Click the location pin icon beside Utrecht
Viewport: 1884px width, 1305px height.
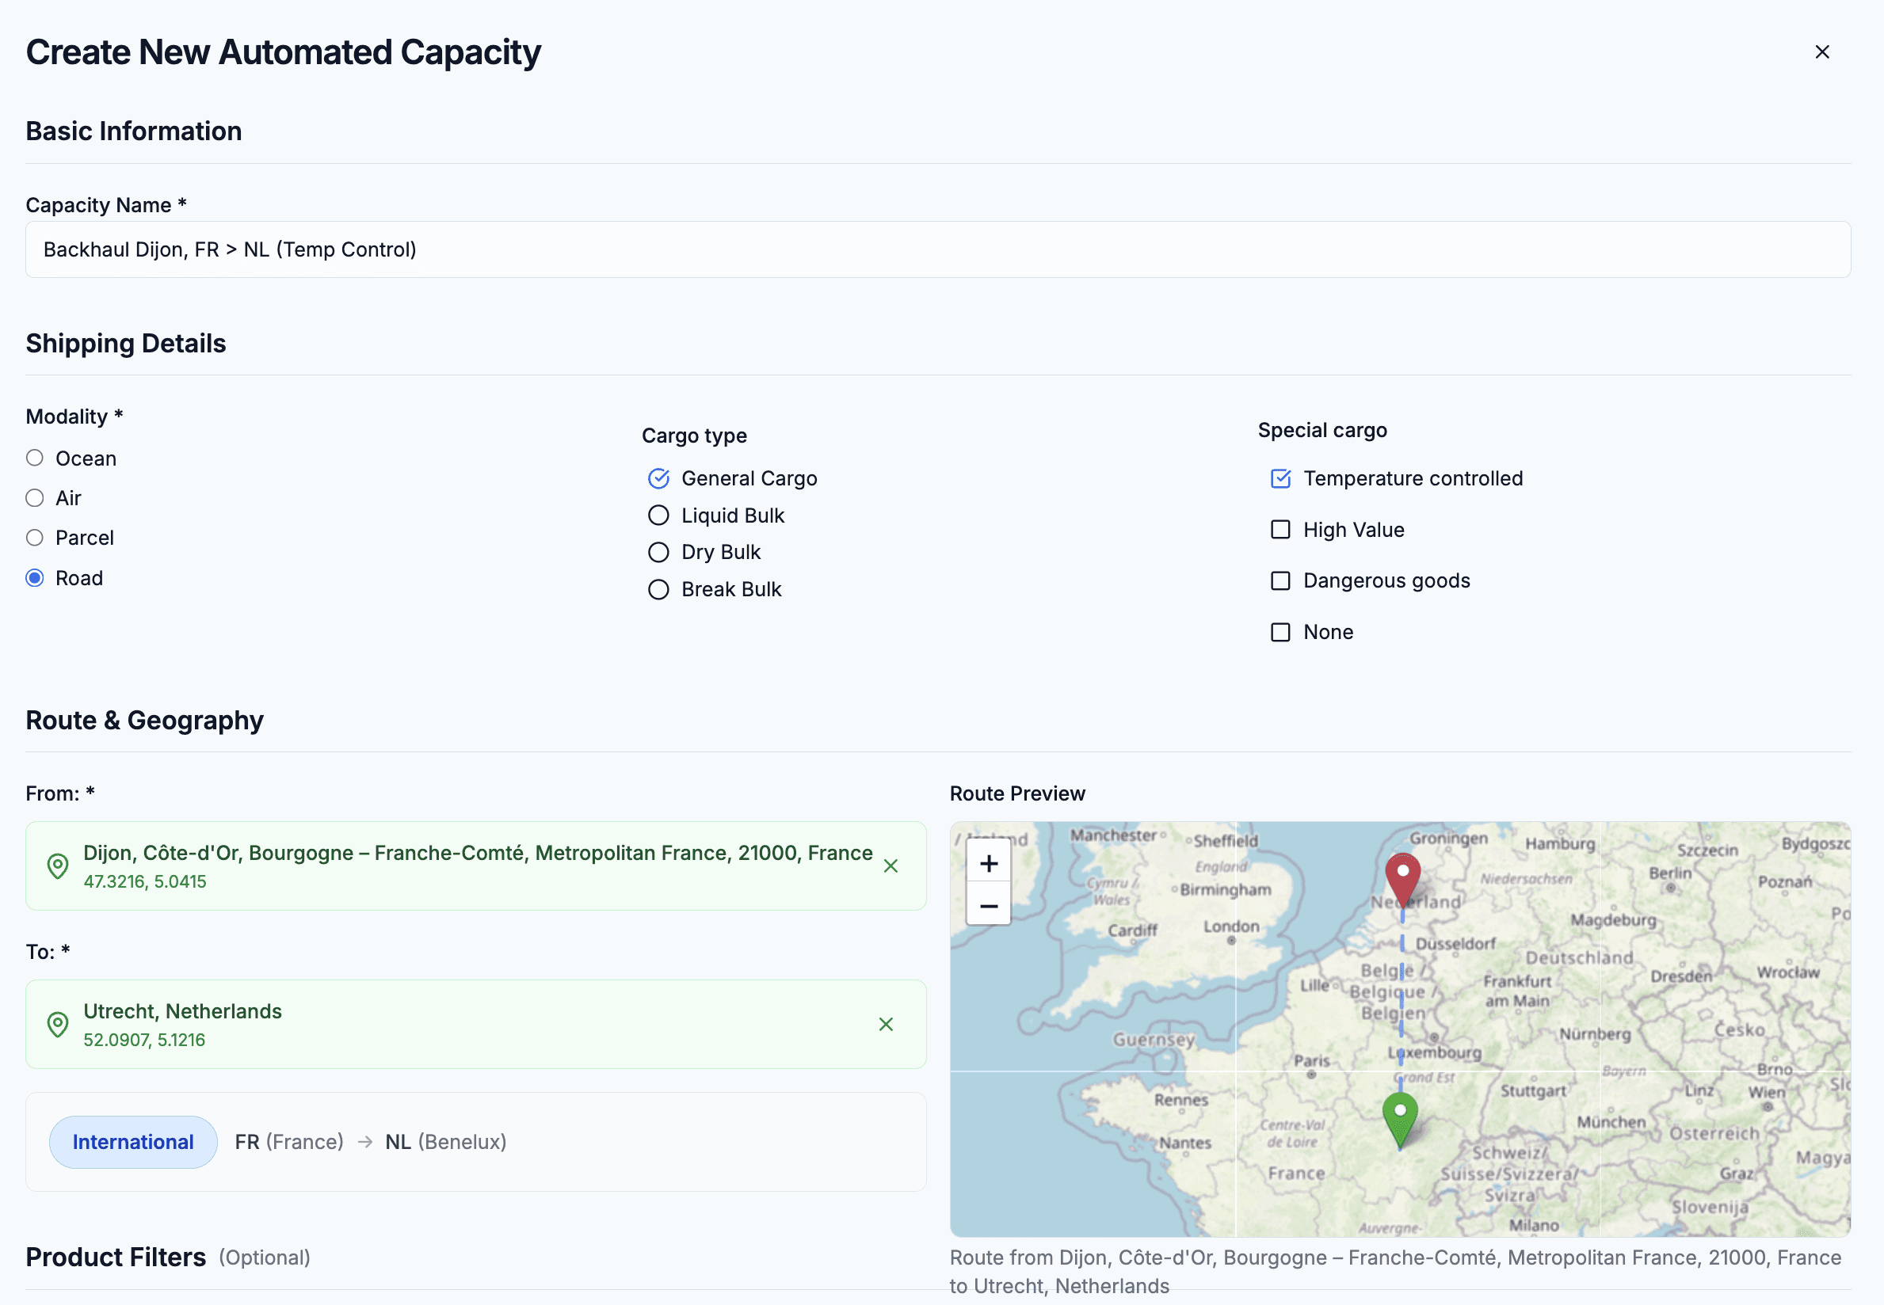tap(57, 1024)
